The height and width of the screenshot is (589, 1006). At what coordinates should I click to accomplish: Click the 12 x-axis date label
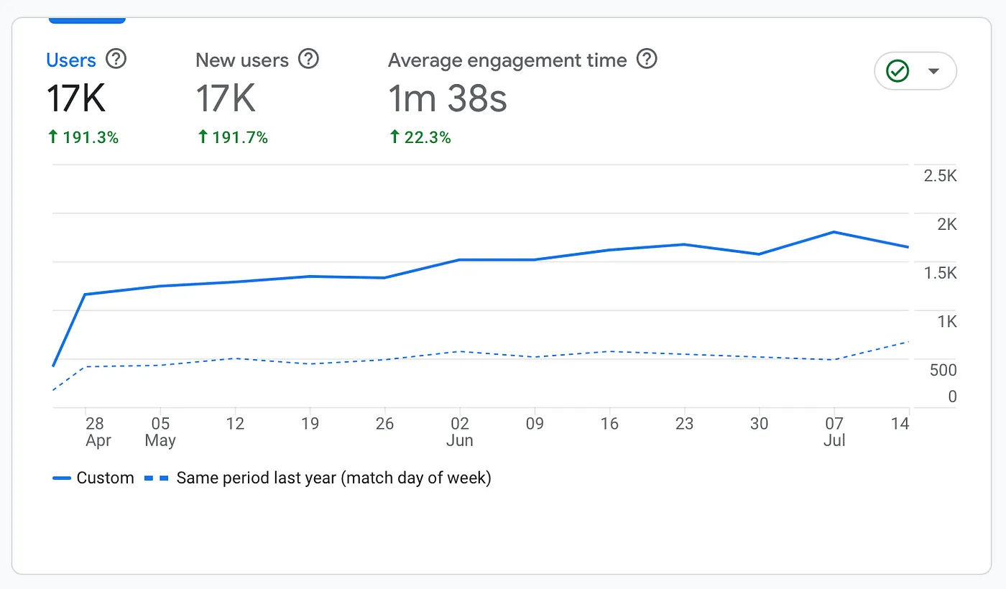coord(235,424)
